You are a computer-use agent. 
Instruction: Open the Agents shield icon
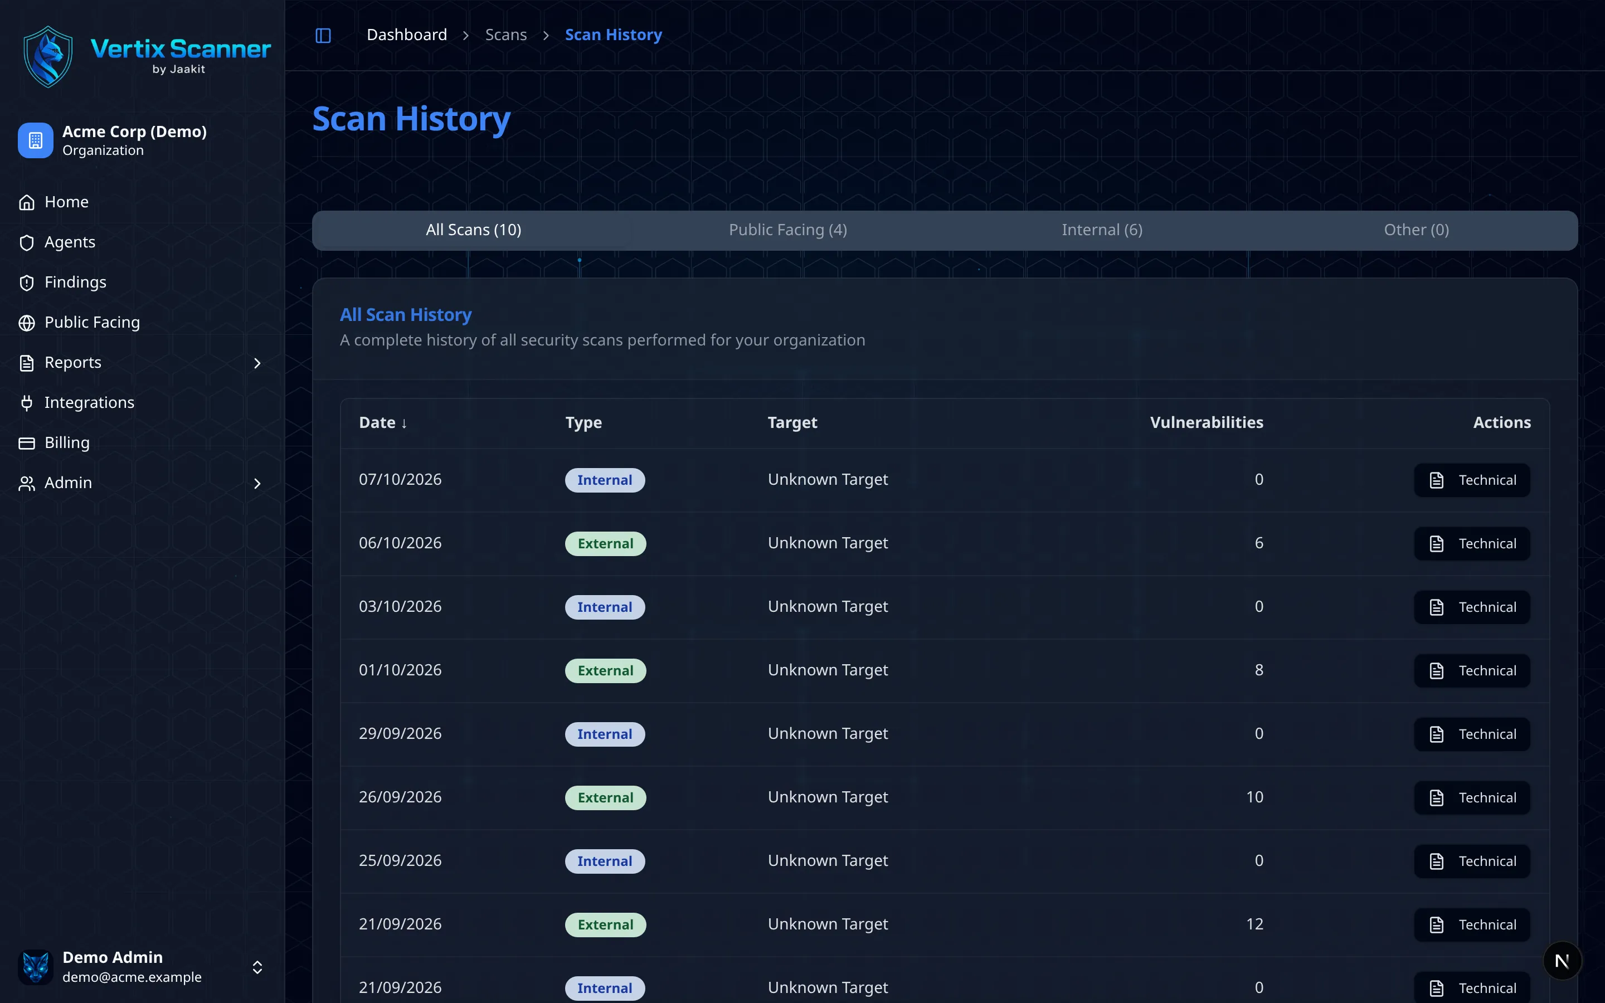[27, 242]
